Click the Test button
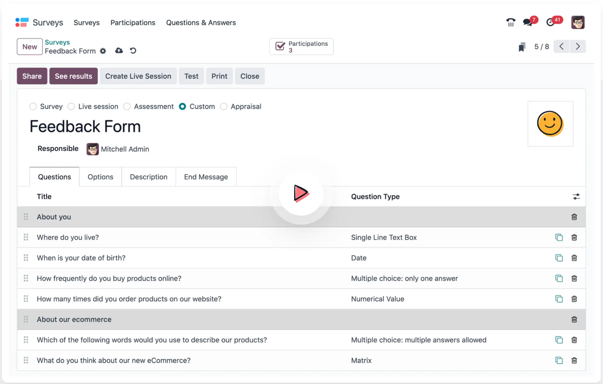The width and height of the screenshot is (603, 384). click(x=191, y=76)
